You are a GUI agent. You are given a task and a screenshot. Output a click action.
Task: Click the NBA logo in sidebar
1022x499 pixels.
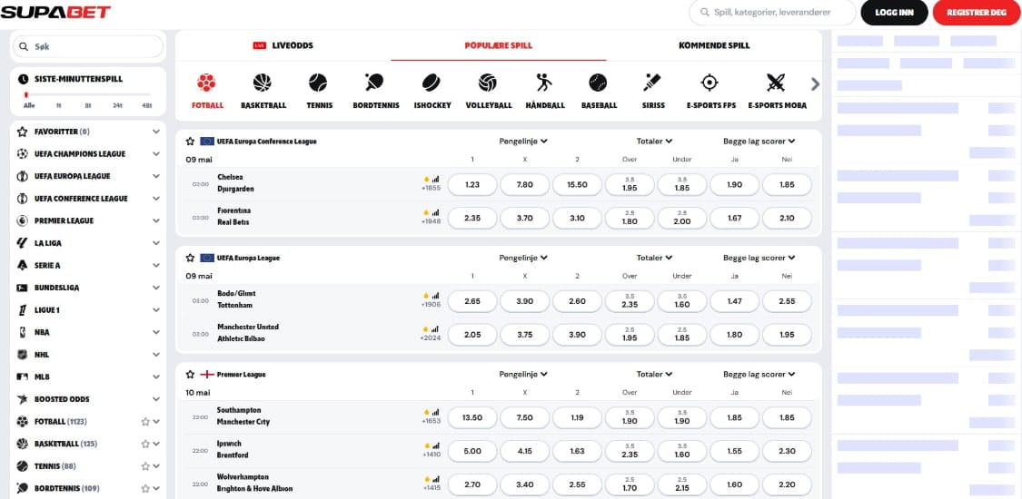coord(23,332)
